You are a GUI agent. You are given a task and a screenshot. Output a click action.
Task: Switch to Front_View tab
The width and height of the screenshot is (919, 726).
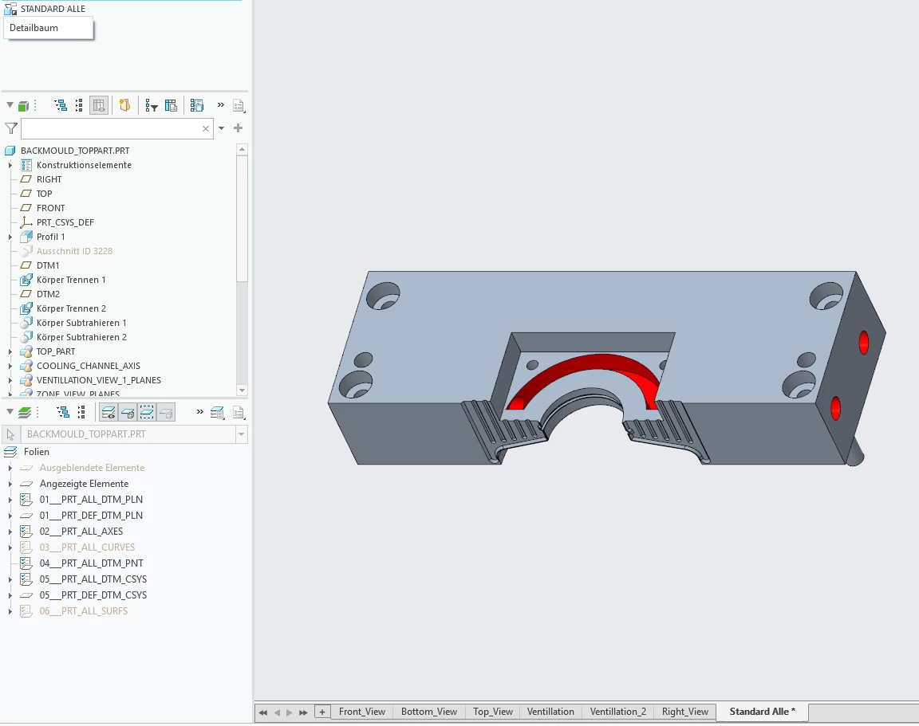(361, 712)
